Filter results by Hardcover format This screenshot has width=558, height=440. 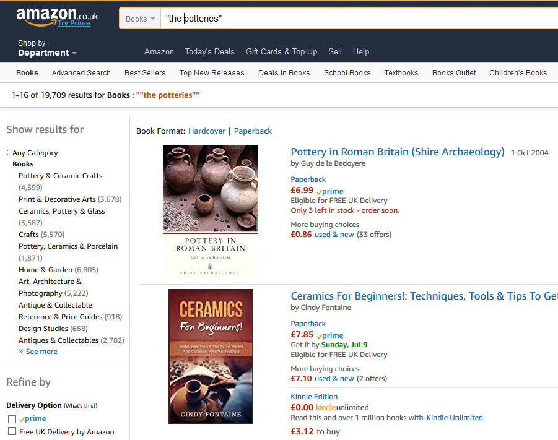coord(207,131)
